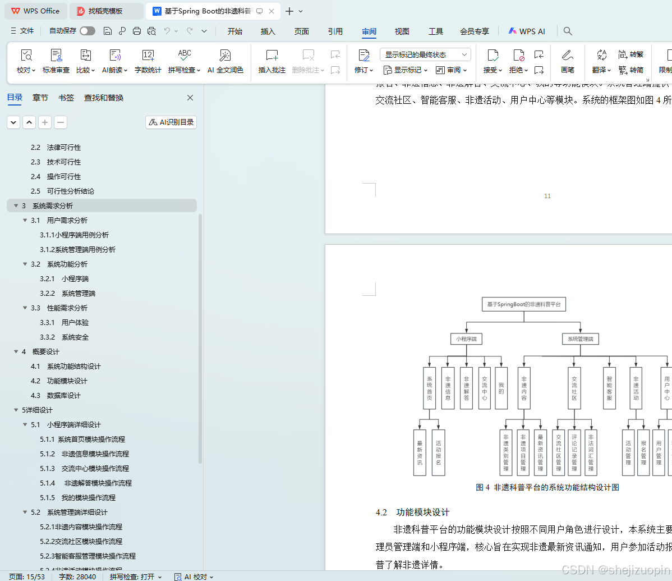This screenshot has height=581, width=672.
Task: Open the 翻译 translate tool
Action: point(601,61)
